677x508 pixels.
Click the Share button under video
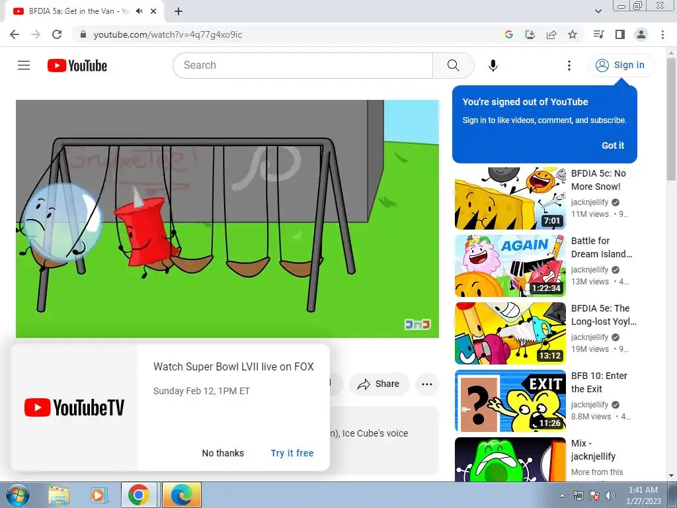(379, 384)
